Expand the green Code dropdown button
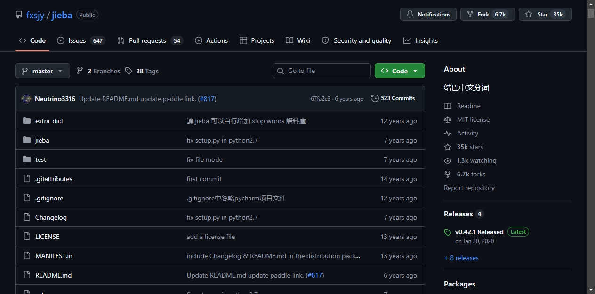Image resolution: width=595 pixels, height=294 pixels. point(400,71)
